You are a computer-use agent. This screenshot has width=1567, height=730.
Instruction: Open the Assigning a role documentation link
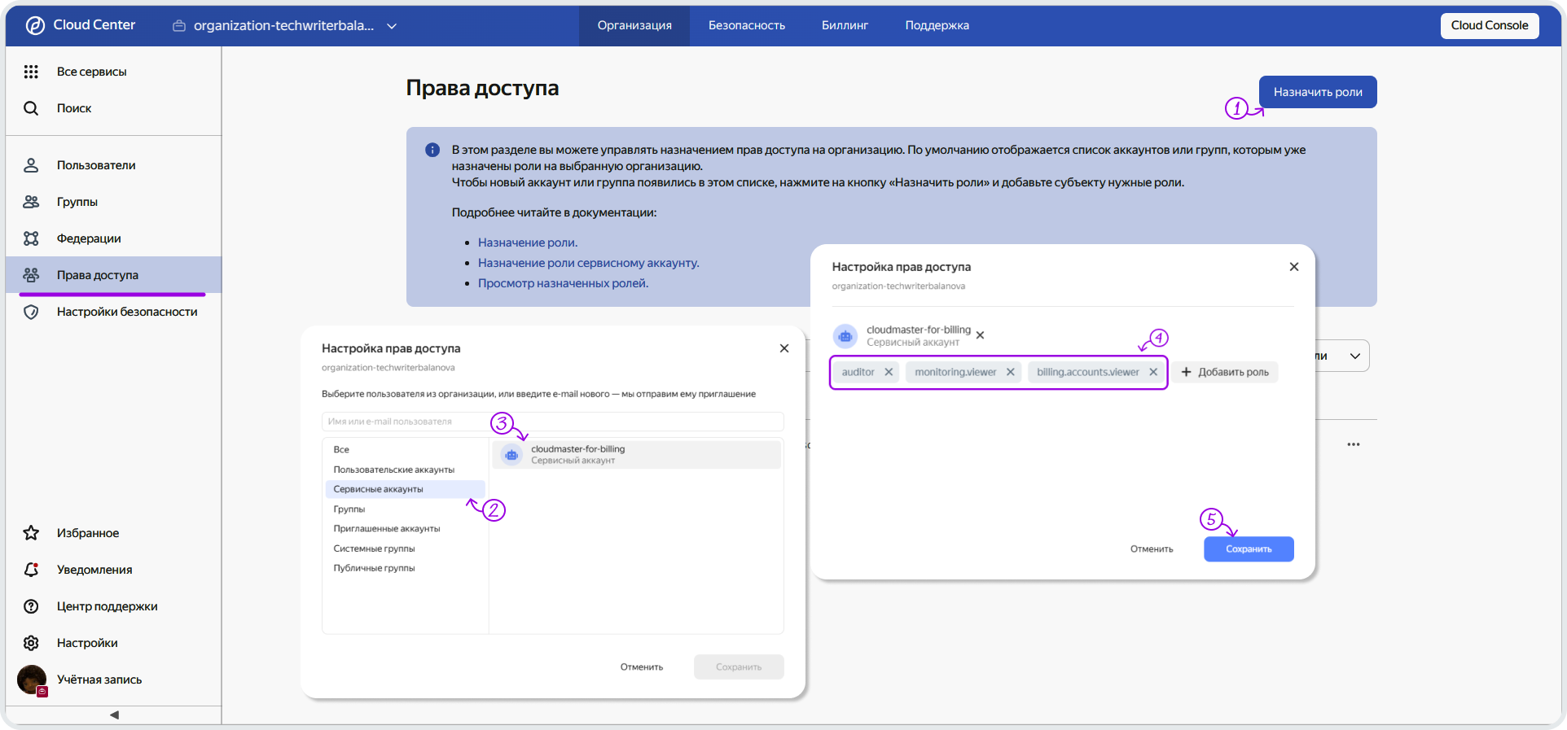tap(527, 243)
